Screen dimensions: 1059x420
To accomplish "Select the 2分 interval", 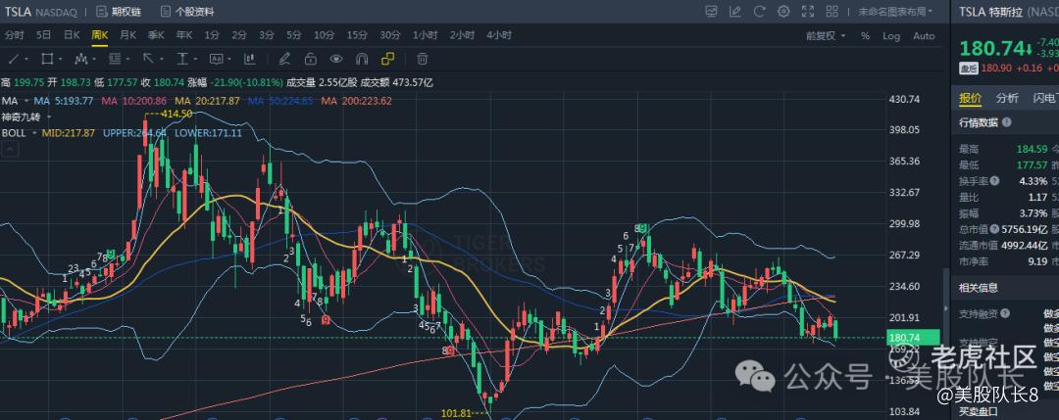I will click(x=239, y=35).
